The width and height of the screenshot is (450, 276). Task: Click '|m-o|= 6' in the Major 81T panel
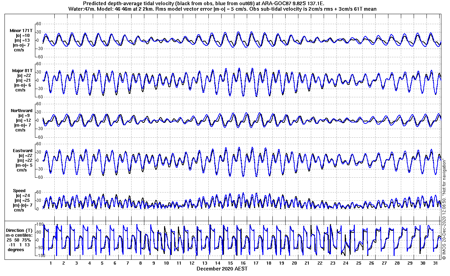(x=22, y=86)
